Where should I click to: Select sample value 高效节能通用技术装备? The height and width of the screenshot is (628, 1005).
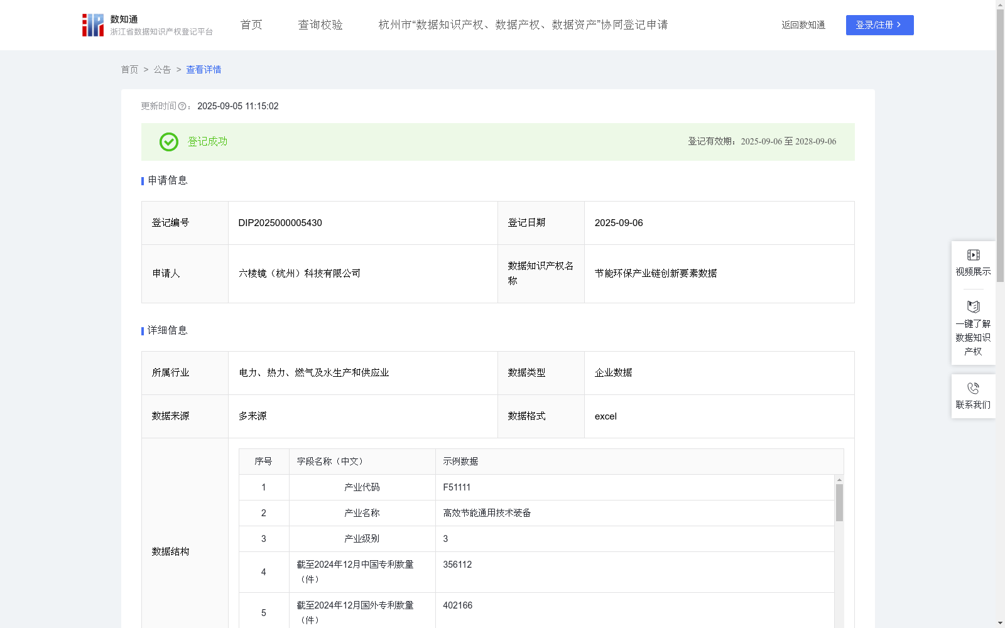point(487,513)
